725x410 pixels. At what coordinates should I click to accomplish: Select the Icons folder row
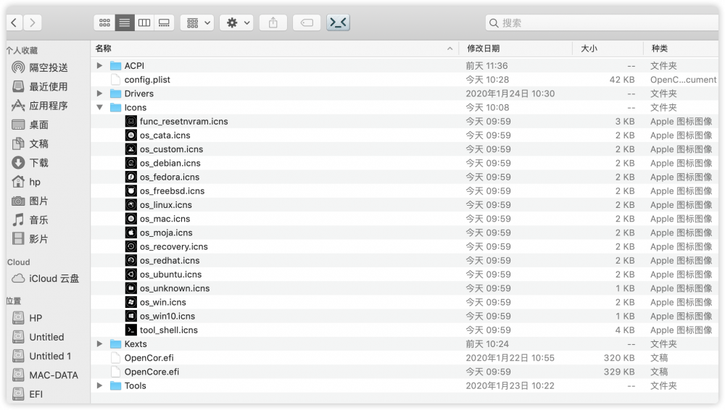(405, 107)
